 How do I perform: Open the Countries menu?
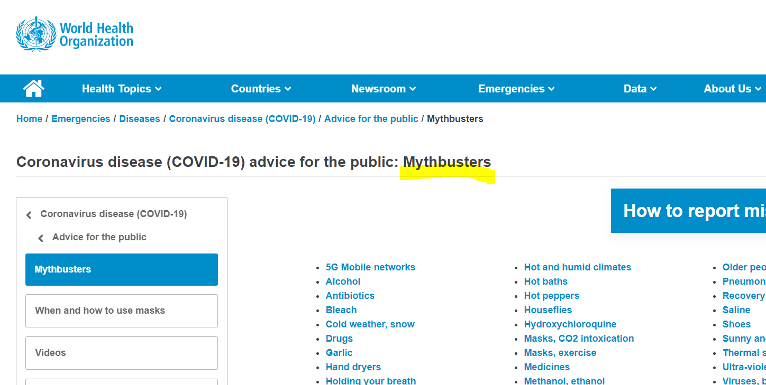[x=261, y=89]
